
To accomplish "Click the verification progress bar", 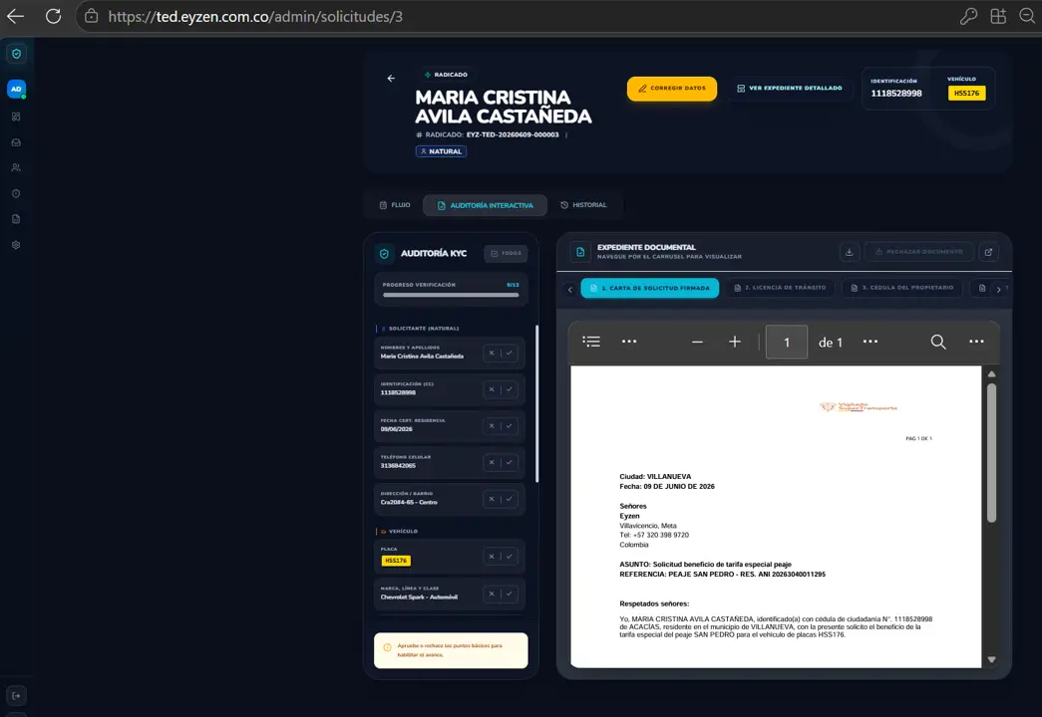I will pos(451,295).
